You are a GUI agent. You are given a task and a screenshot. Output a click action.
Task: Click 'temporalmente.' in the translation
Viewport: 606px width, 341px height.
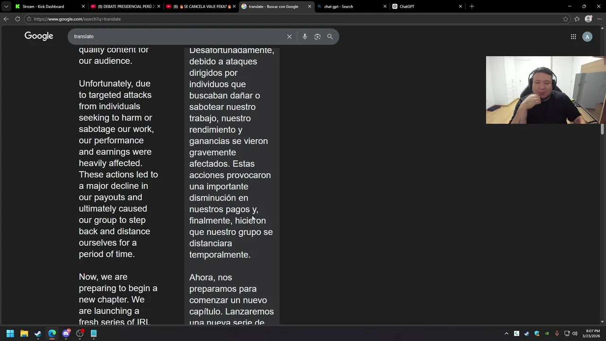tap(220, 255)
